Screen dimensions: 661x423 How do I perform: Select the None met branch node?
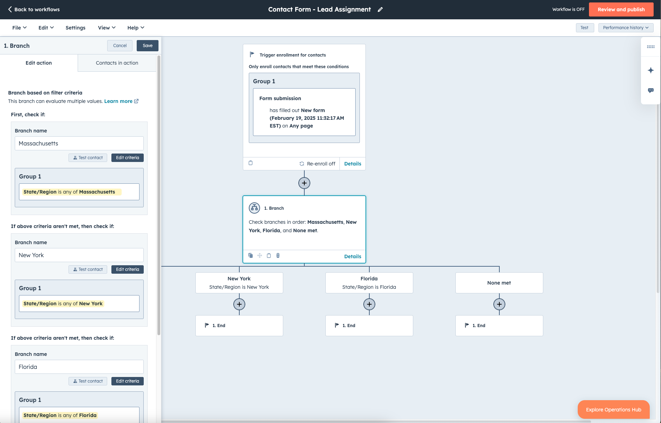[x=499, y=283]
